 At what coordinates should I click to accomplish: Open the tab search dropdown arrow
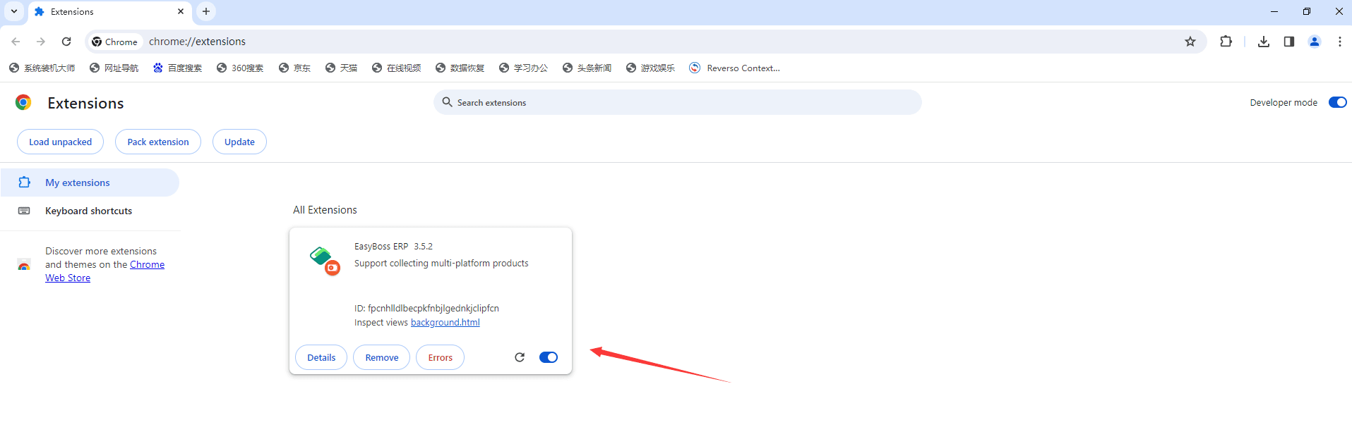(x=14, y=11)
